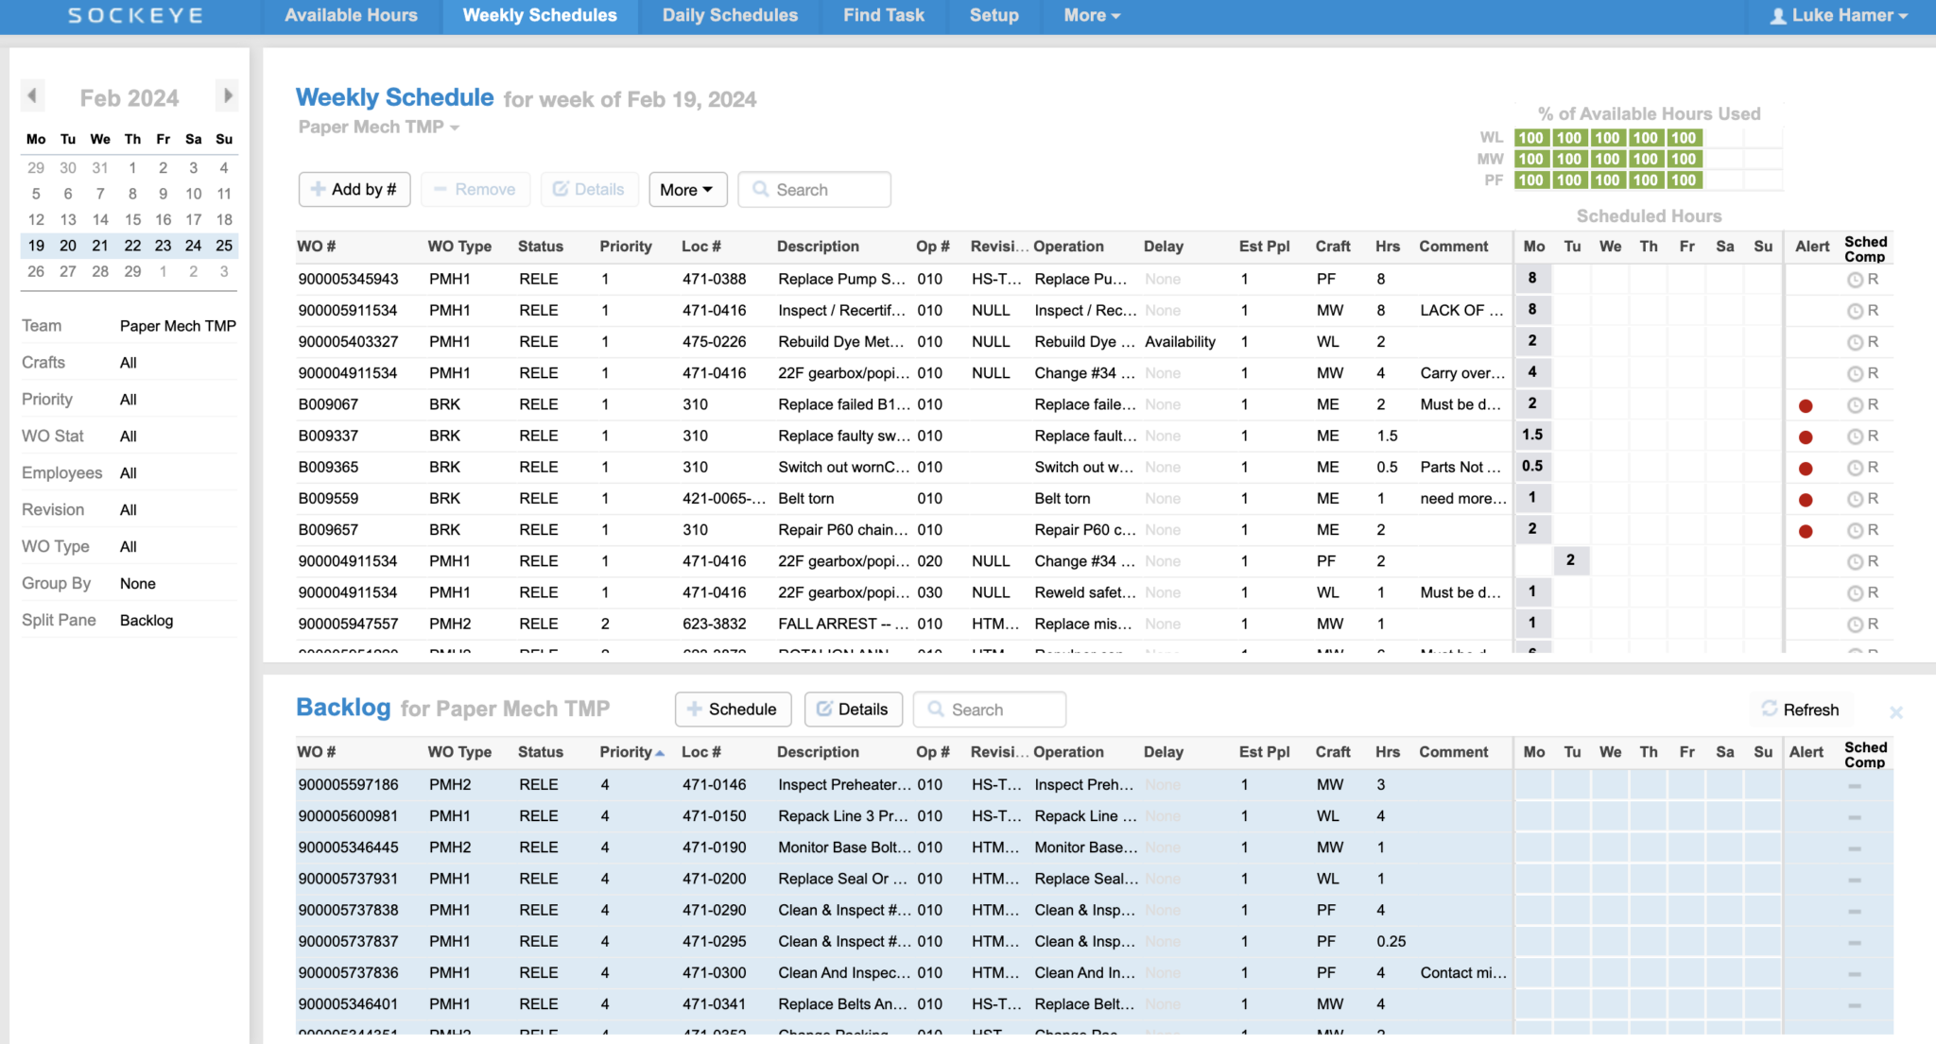Click the Refresh icon in the Backlog panel
1936x1044 pixels.
pyautogui.click(x=1768, y=710)
